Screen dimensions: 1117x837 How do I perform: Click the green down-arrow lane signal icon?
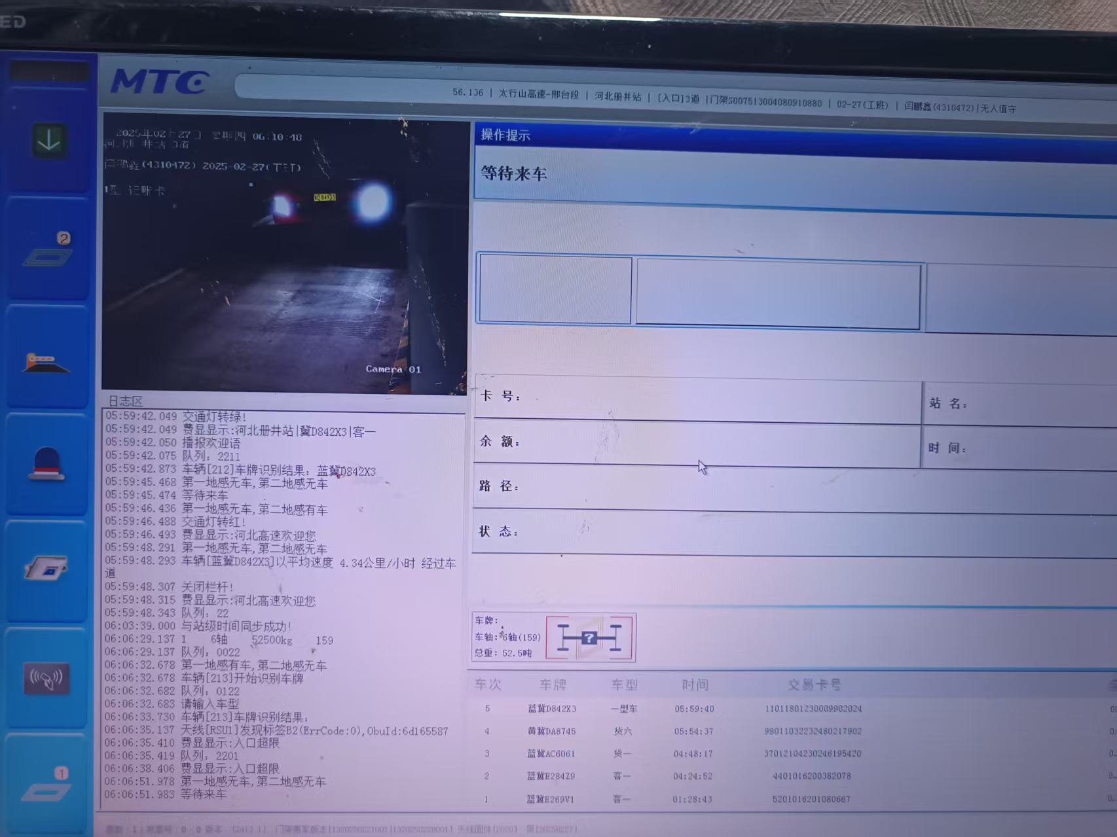[49, 140]
